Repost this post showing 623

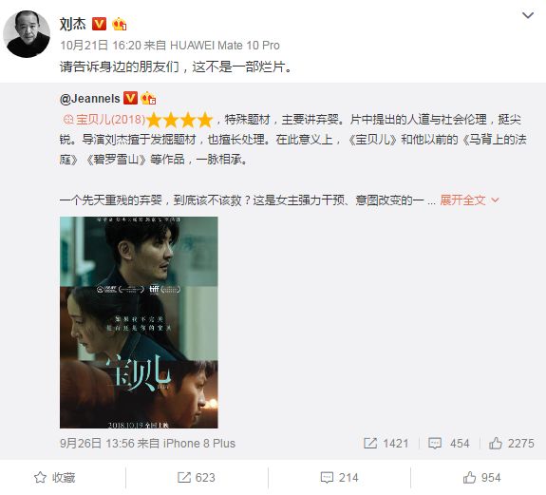pos(196,477)
